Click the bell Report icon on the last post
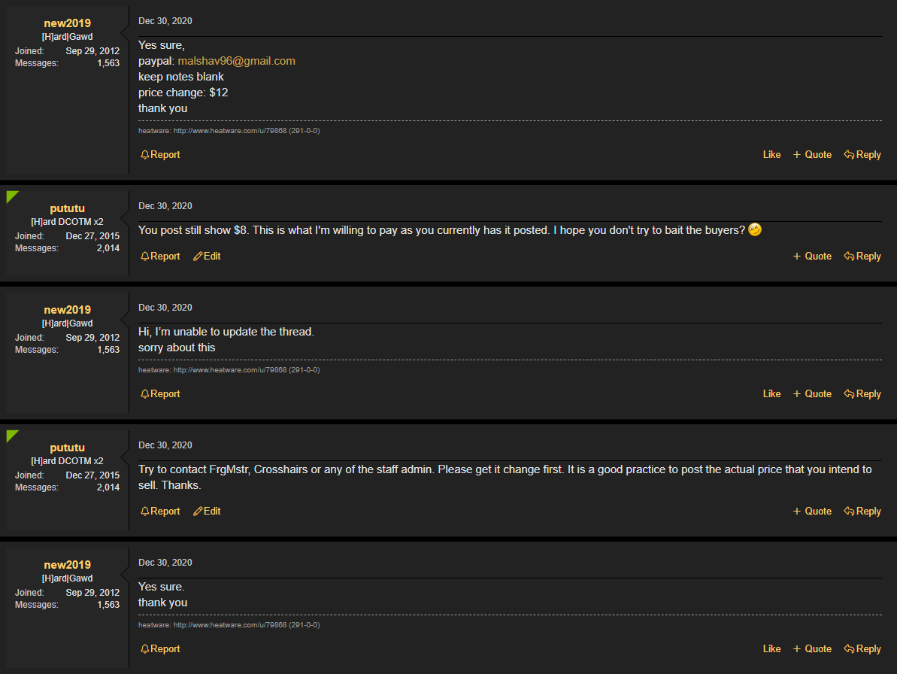The height and width of the screenshot is (674, 897). point(145,649)
